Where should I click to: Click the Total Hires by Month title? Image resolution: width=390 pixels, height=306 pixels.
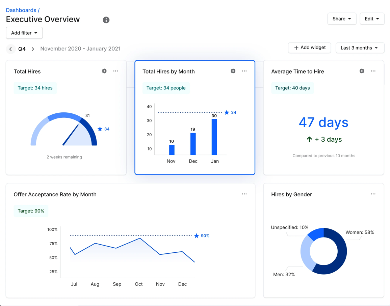[x=168, y=72]
